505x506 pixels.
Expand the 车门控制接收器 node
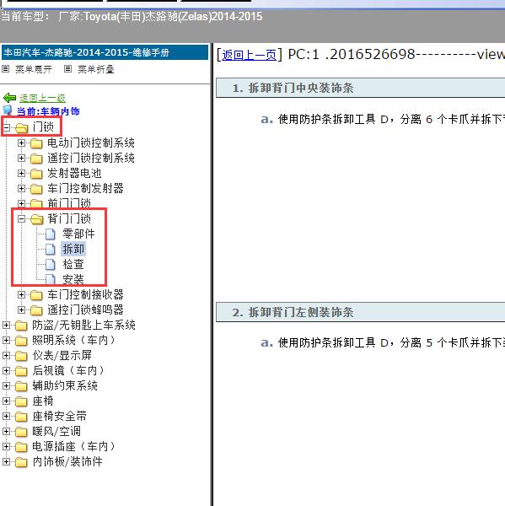tap(21, 294)
